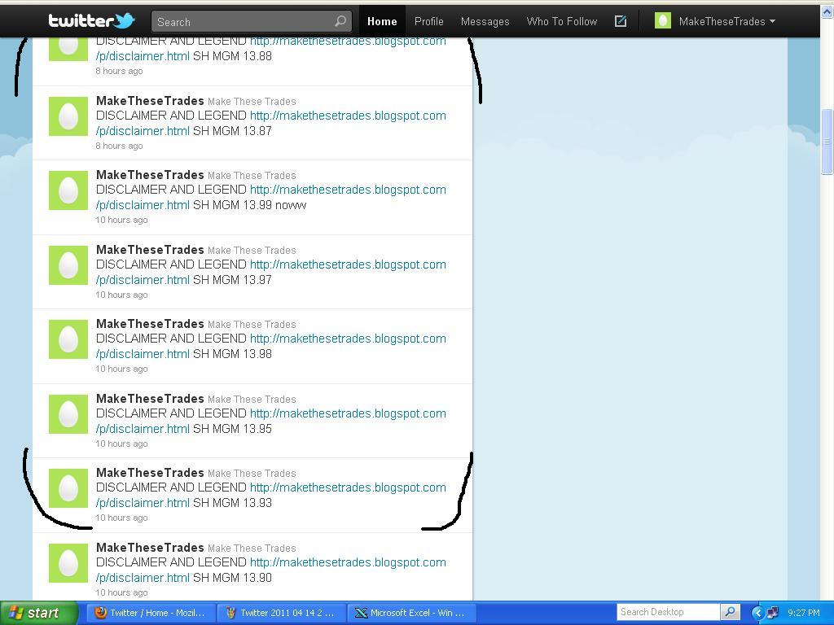Click the Excel icon in the taskbar
This screenshot has height=625, width=834.
tap(361, 613)
